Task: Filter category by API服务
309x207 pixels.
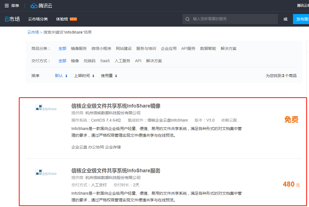Action: point(188,49)
